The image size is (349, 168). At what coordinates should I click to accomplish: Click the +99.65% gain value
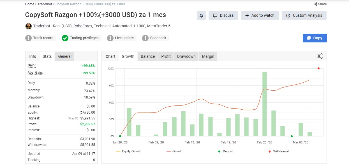pyautogui.click(x=88, y=66)
